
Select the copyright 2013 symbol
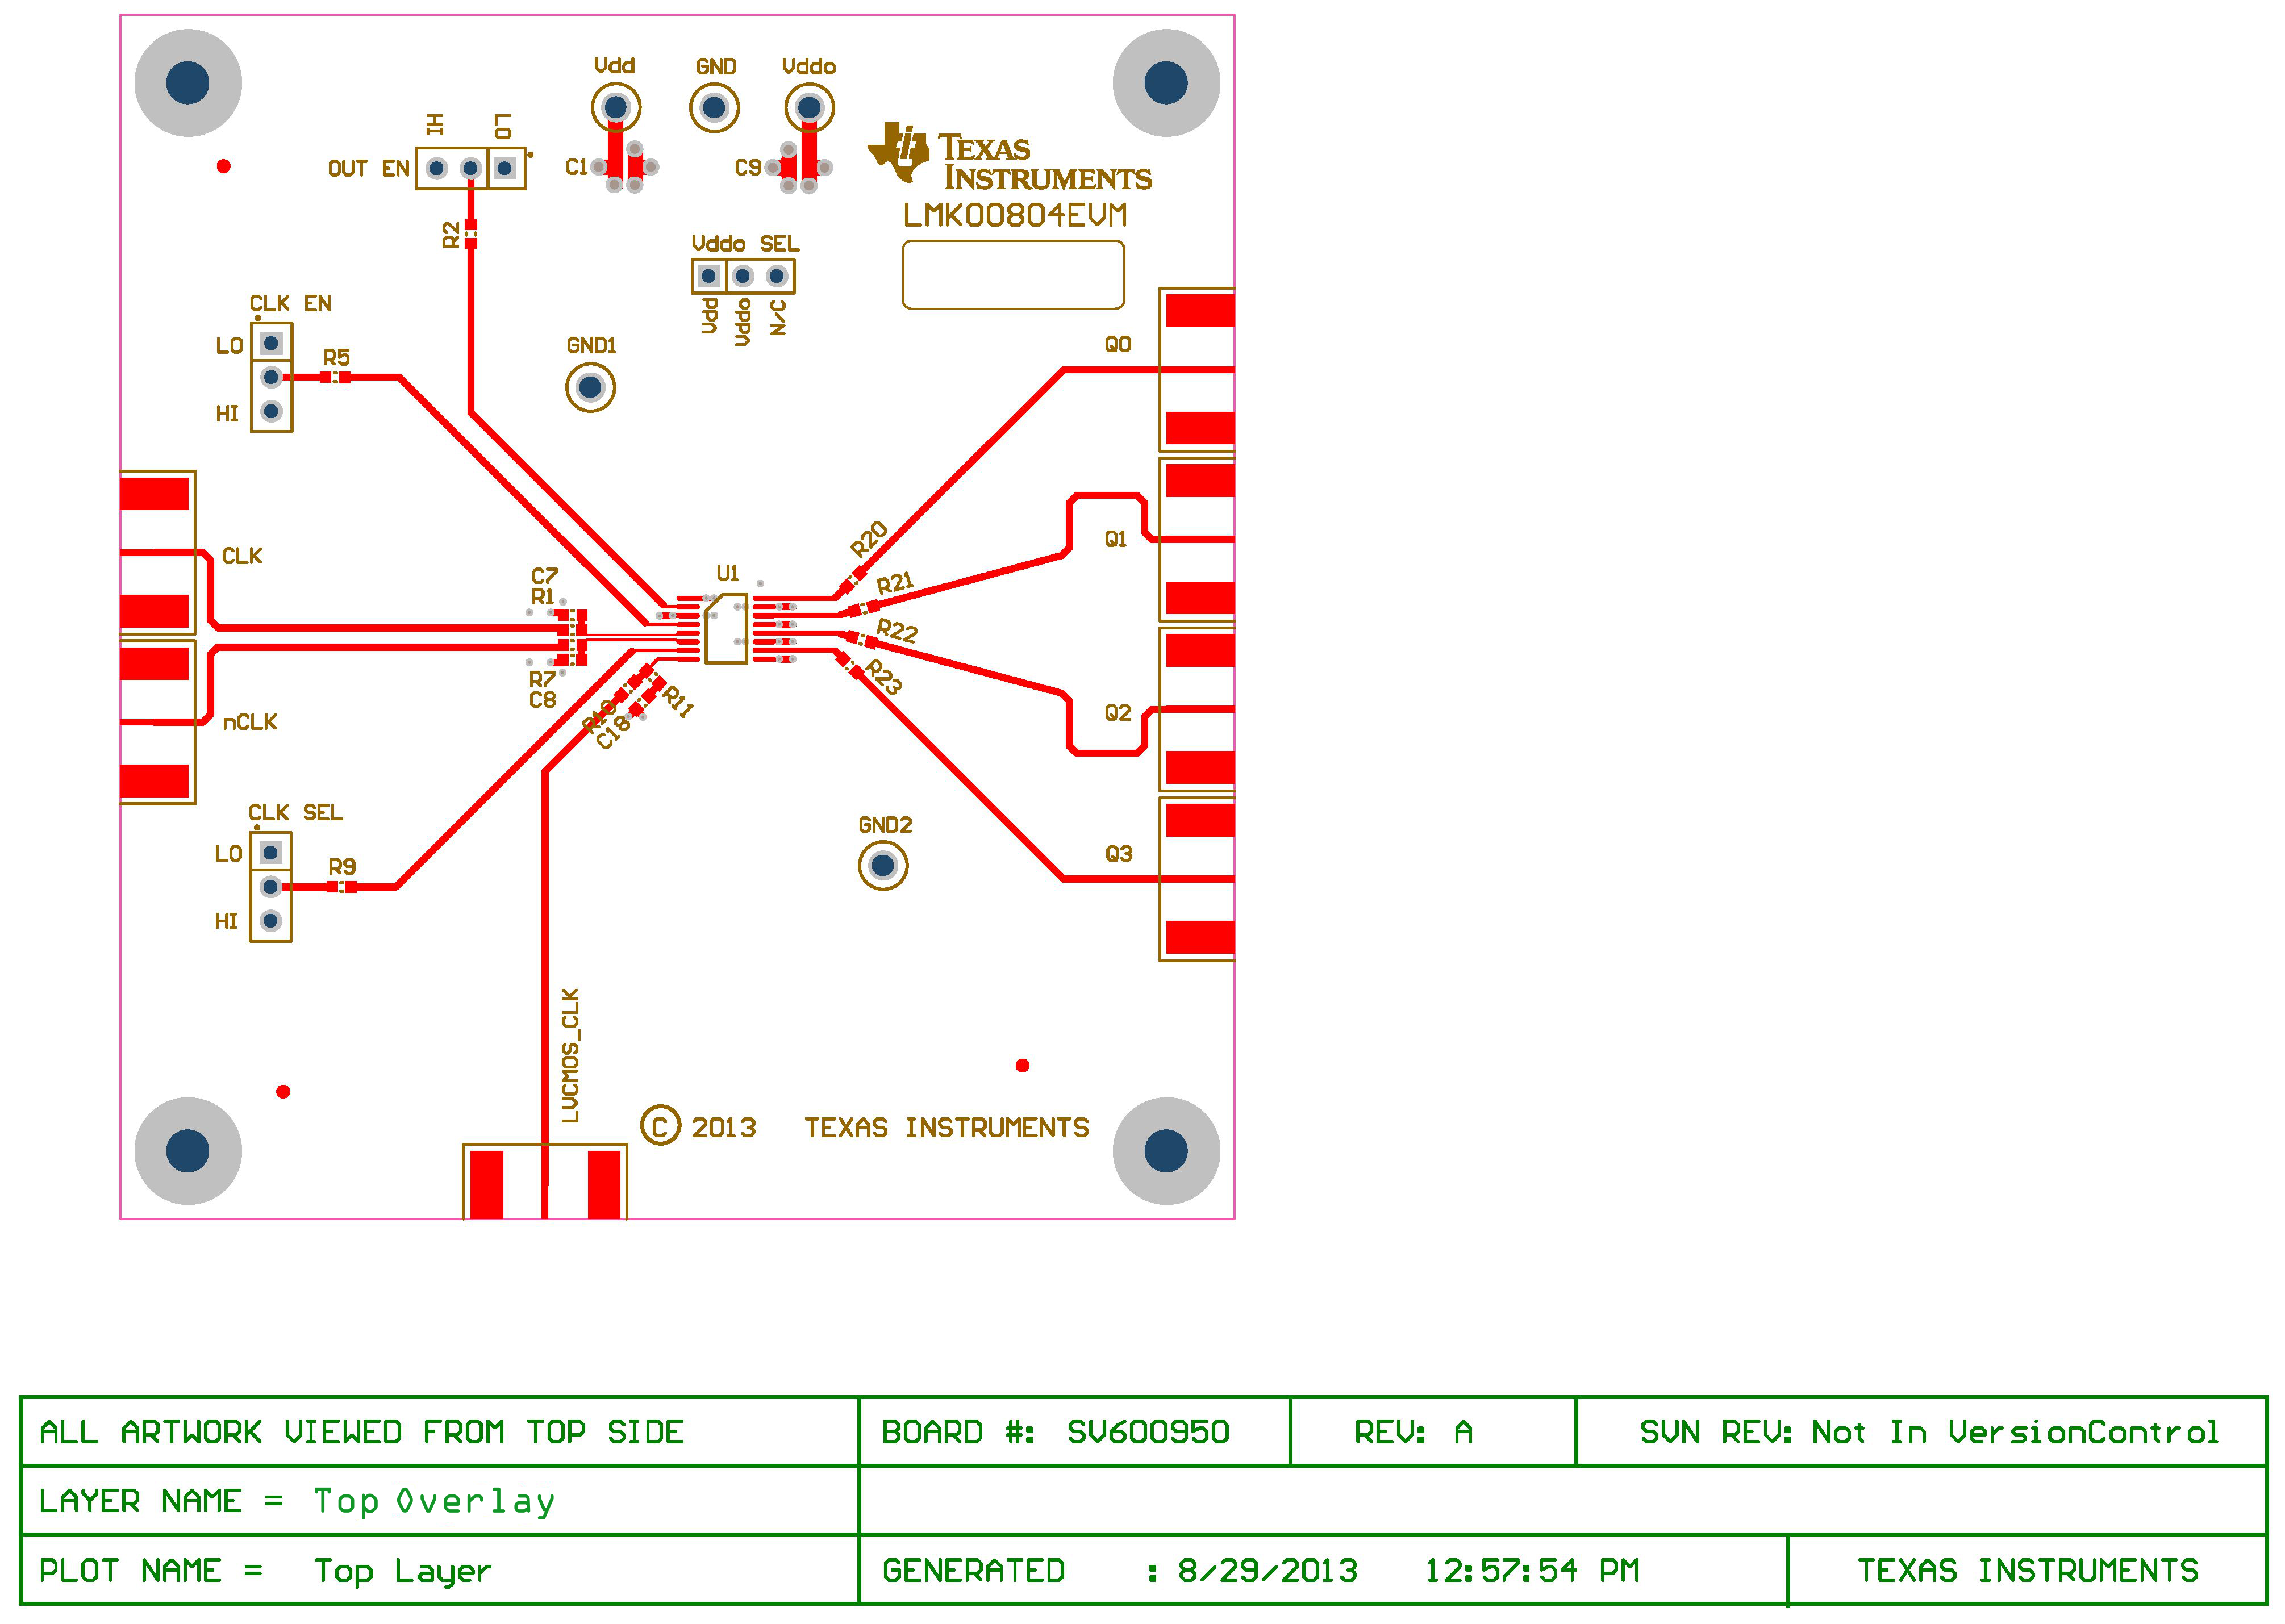click(661, 1126)
